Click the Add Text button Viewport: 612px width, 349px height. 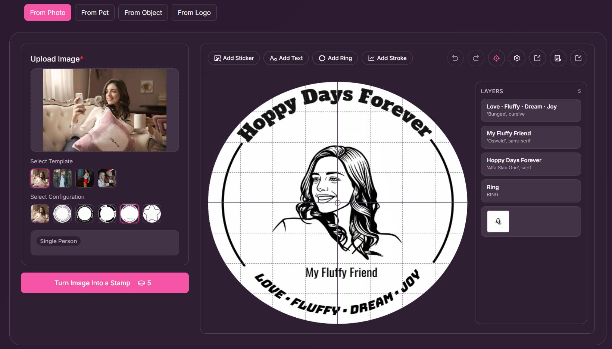tap(286, 58)
